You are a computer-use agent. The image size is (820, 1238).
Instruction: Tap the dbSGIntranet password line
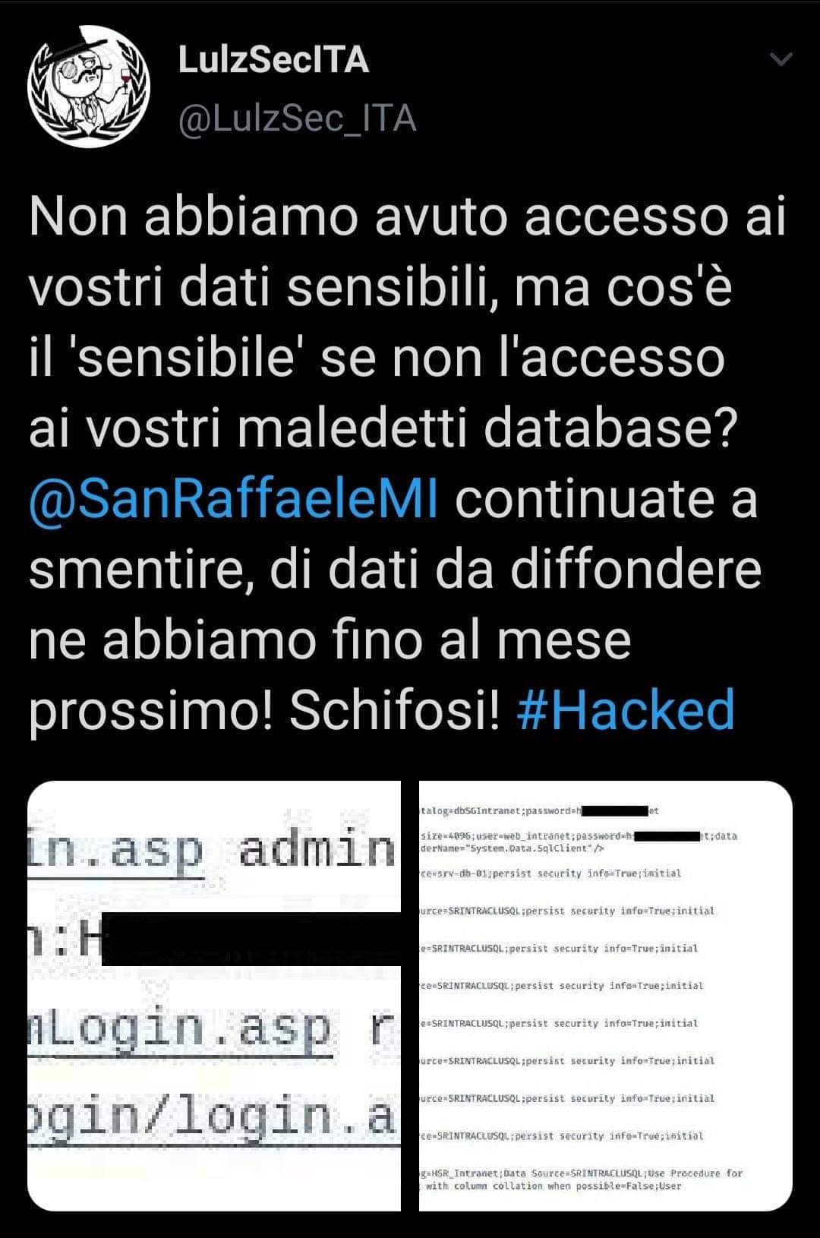[x=539, y=810]
